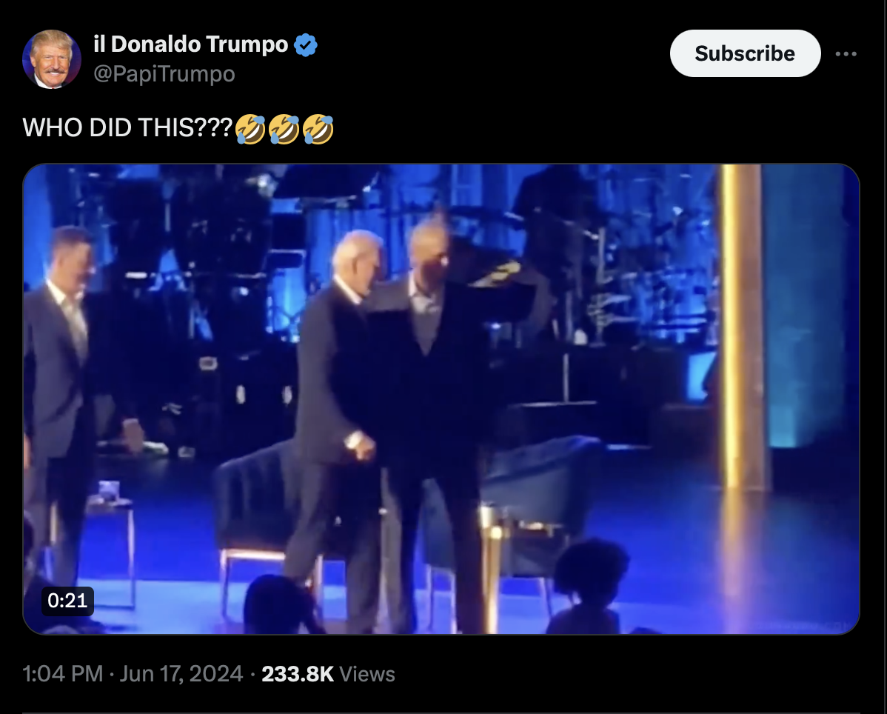
Task: Click the profile avatar picture
Action: point(52,59)
